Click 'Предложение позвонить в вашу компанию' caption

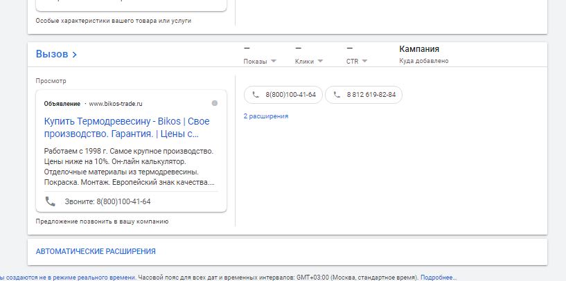click(102, 221)
